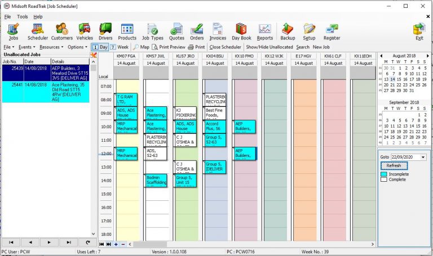433x256 pixels.
Task: Refresh unallocated jobs list icon
Action: coord(87,242)
